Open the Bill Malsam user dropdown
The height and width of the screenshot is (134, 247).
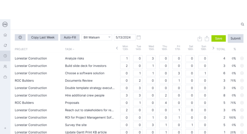(97, 37)
